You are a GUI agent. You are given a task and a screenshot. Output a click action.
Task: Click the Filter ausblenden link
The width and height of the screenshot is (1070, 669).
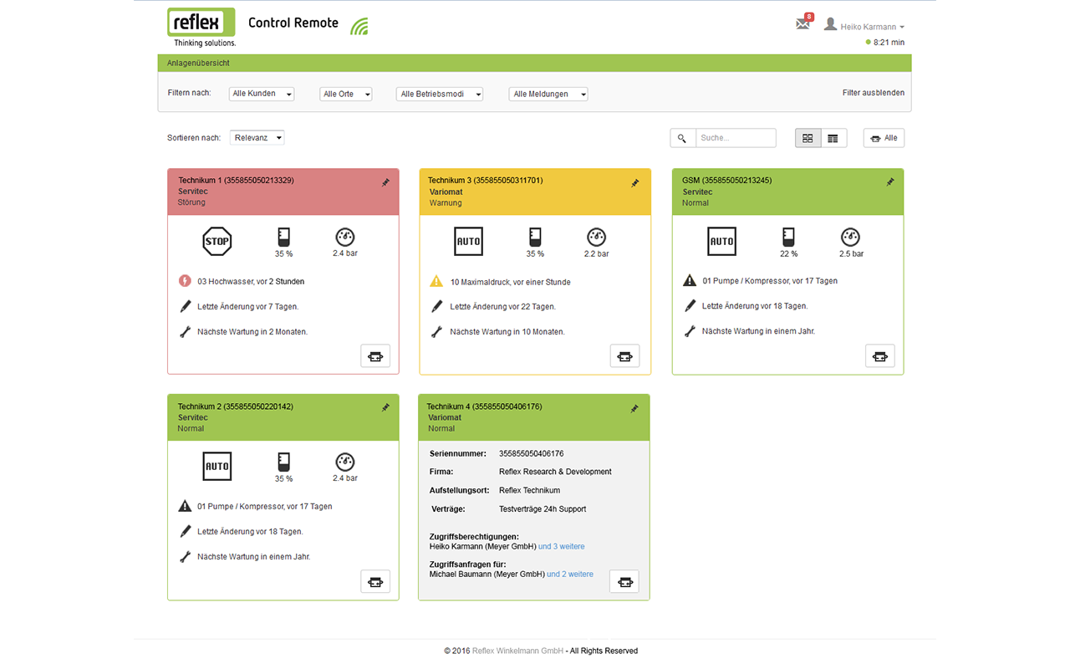tap(873, 93)
